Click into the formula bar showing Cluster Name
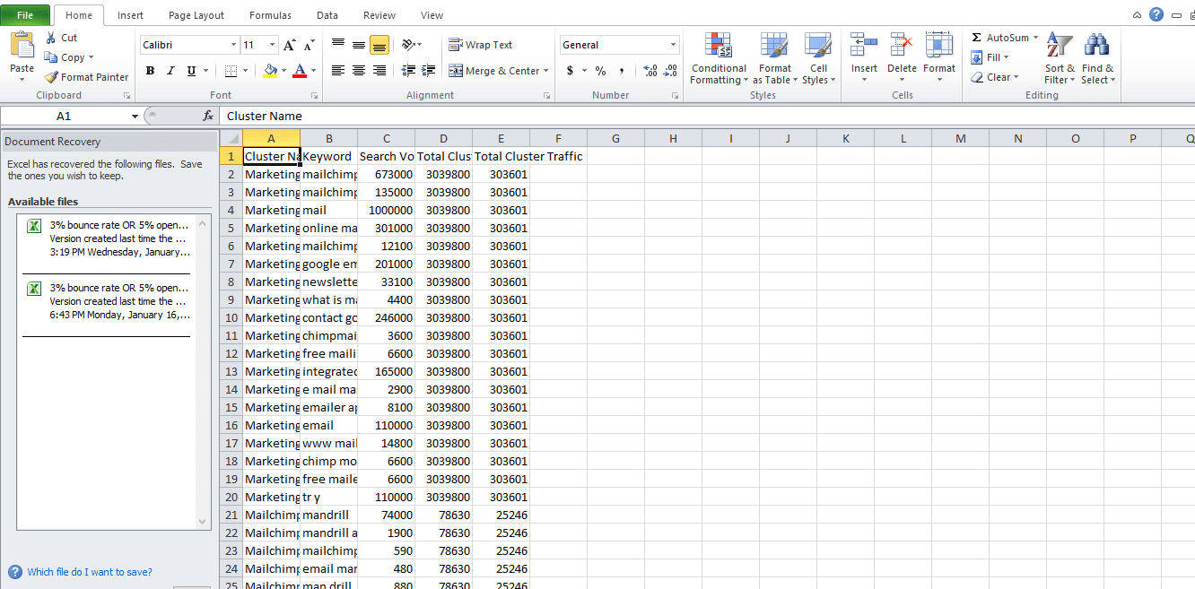This screenshot has height=589, width=1195. click(x=707, y=116)
